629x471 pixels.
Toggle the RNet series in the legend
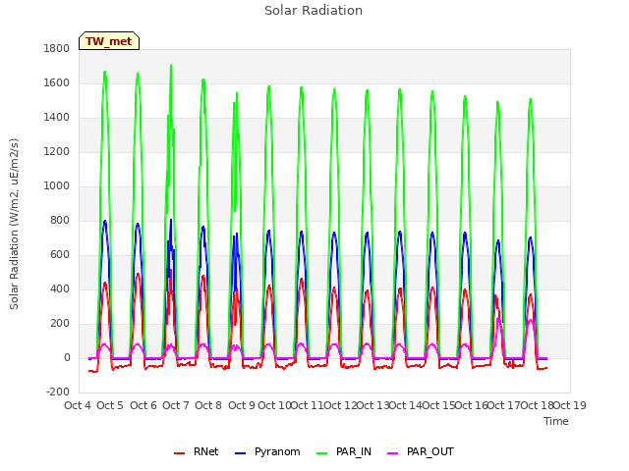point(197,452)
